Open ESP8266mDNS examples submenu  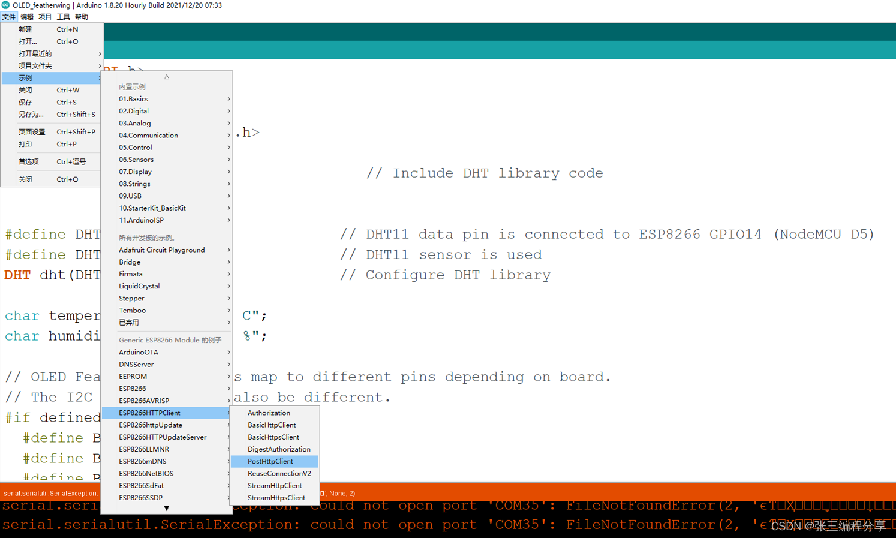[x=167, y=461]
